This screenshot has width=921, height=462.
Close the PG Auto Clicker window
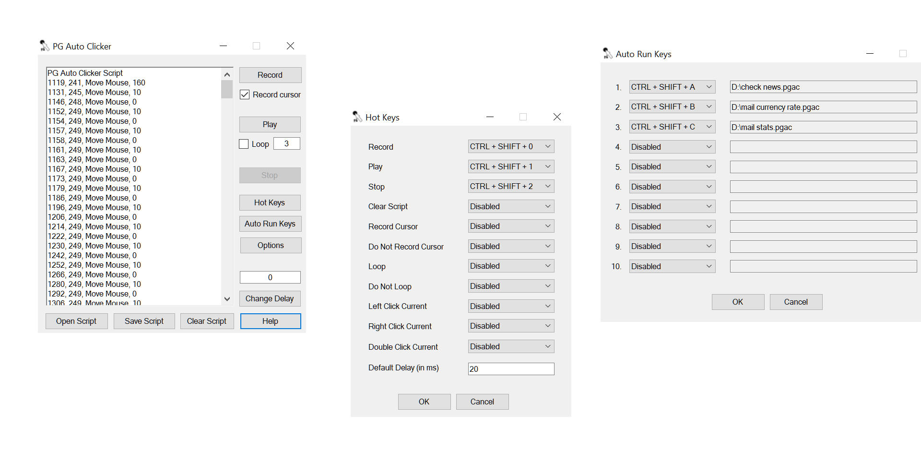point(290,46)
